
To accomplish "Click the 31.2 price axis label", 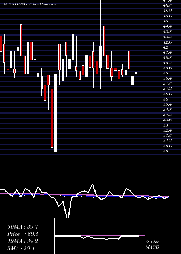I will pyautogui.click(x=167, y=141).
